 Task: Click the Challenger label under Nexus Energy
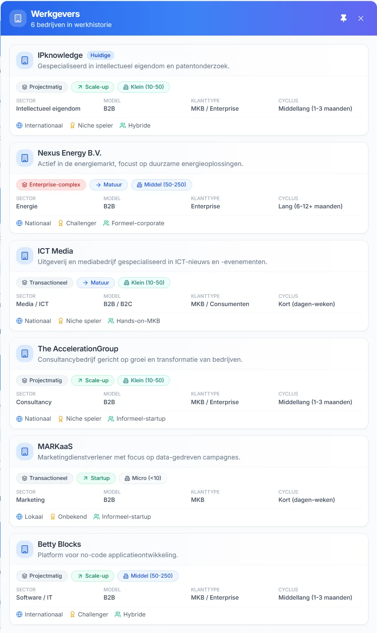(x=81, y=223)
